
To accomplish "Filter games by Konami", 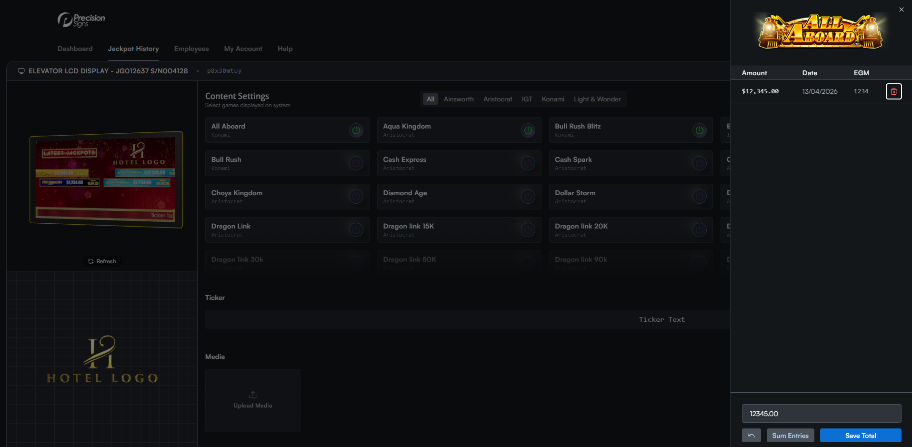I will pyautogui.click(x=553, y=99).
